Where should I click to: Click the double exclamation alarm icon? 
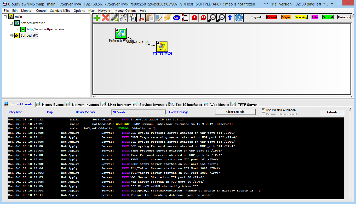[x=203, y=18]
